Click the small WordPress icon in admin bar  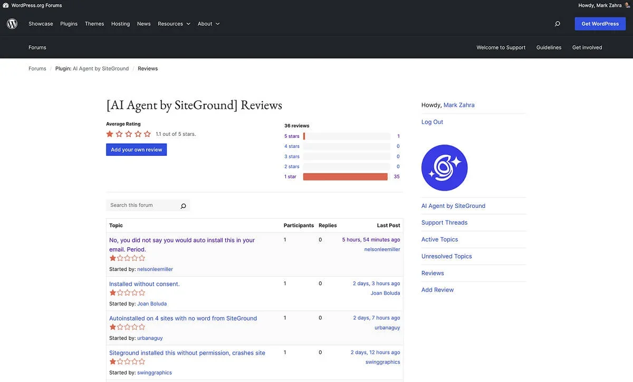[x=6, y=5]
